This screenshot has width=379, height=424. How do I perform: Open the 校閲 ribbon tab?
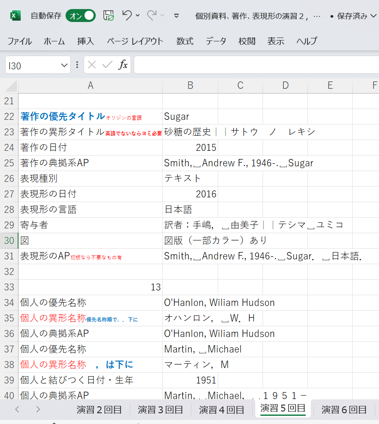coord(247,41)
